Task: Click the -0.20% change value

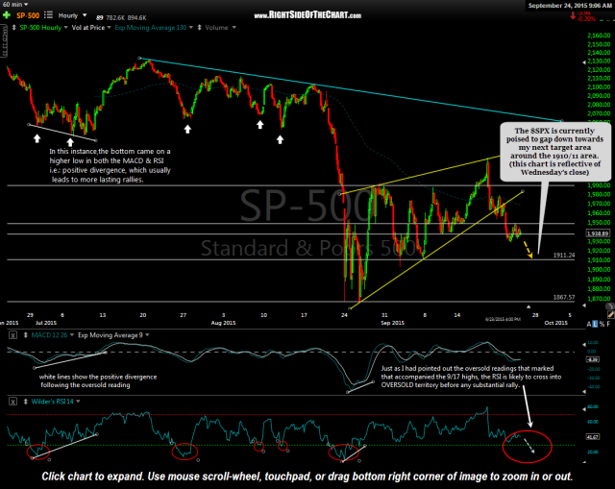Action: pyautogui.click(x=587, y=19)
